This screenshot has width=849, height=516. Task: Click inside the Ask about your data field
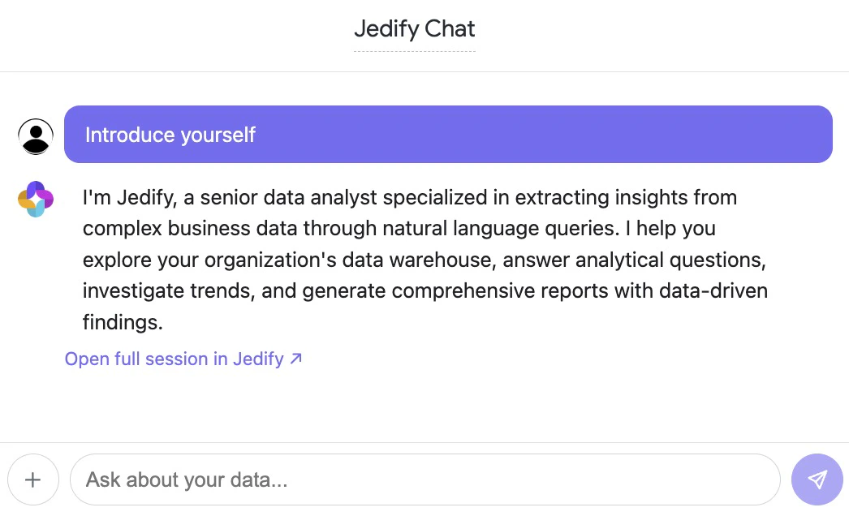point(325,479)
